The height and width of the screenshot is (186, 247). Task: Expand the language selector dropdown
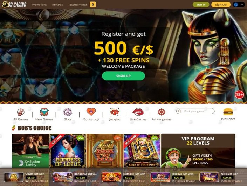pos(239,5)
